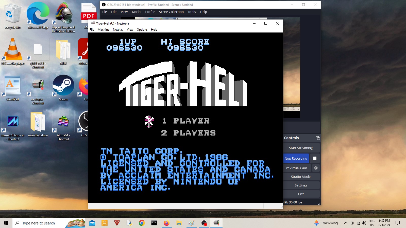Show hidden system tray icons
Screen dimensions: 406x228
(x=346, y=223)
